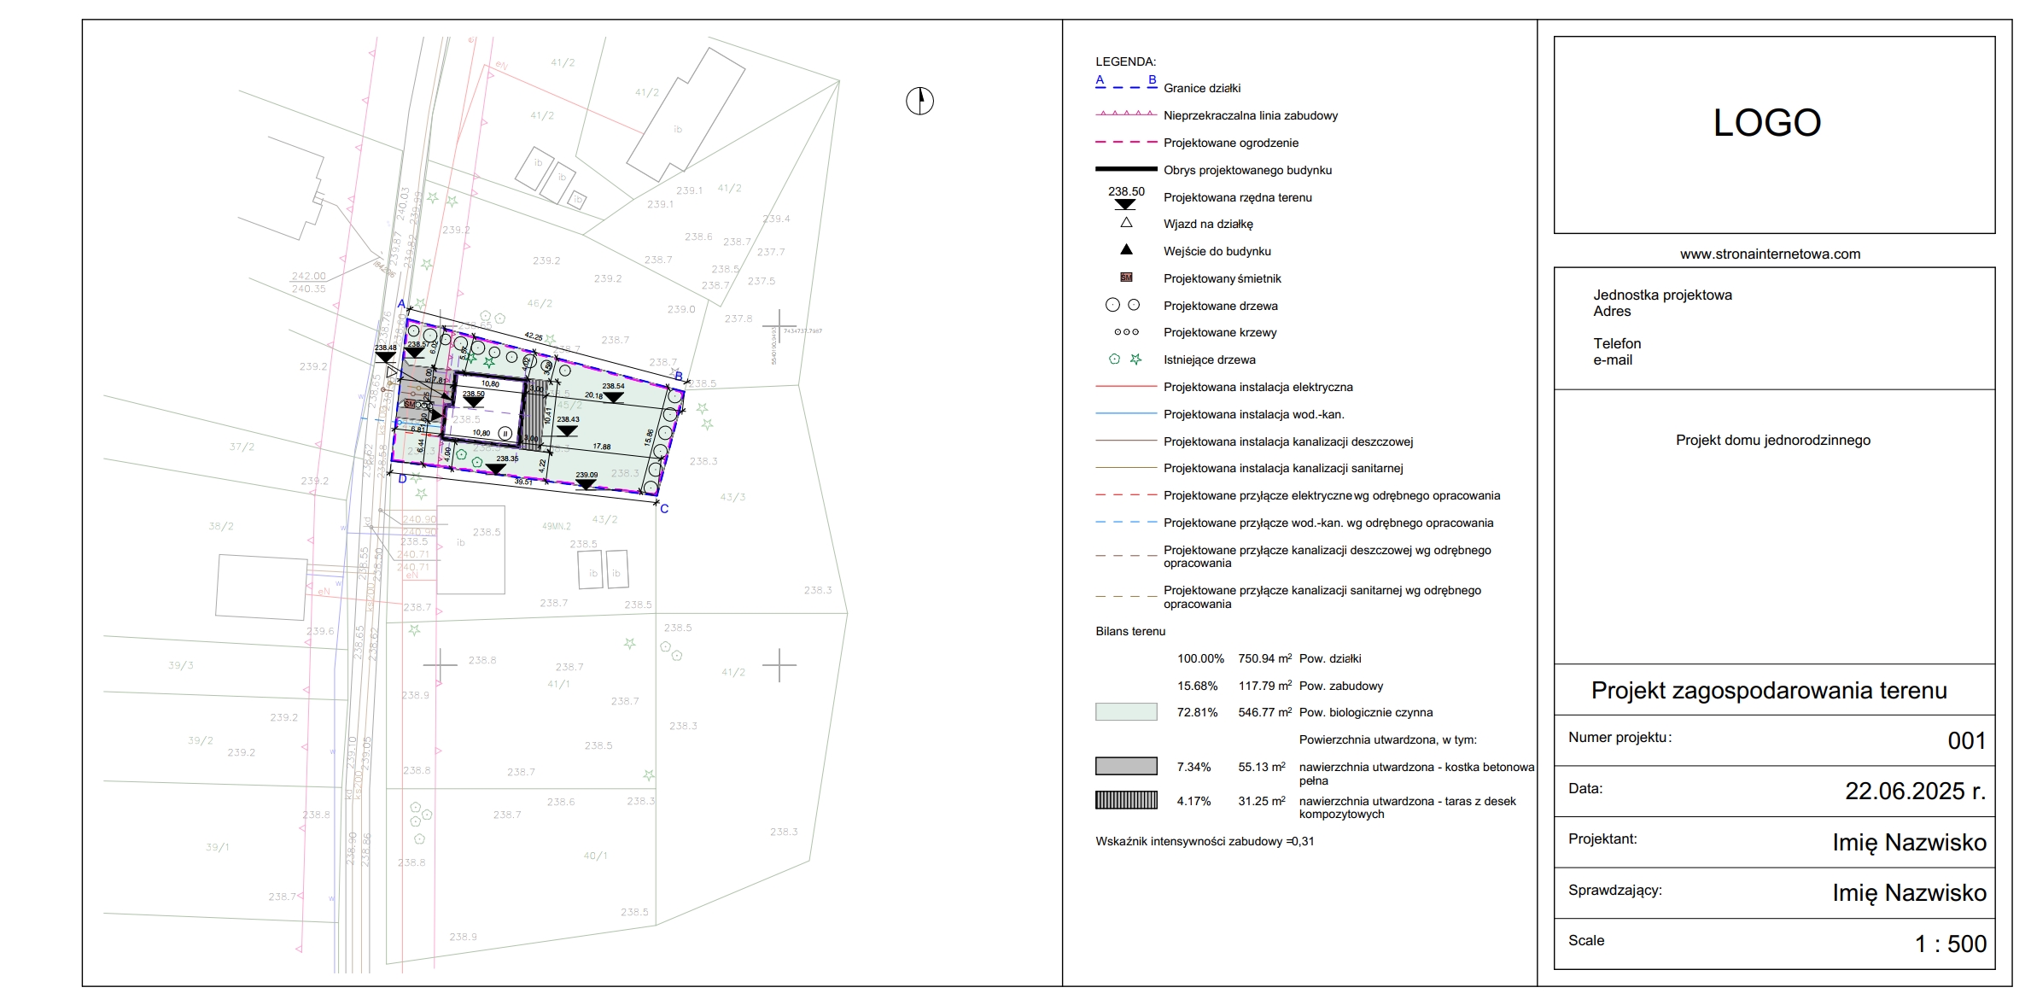Select 'Imię Nazwisko' in the Sprawdzający row
The width and height of the screenshot is (2031, 1005).
pyautogui.click(x=1909, y=892)
